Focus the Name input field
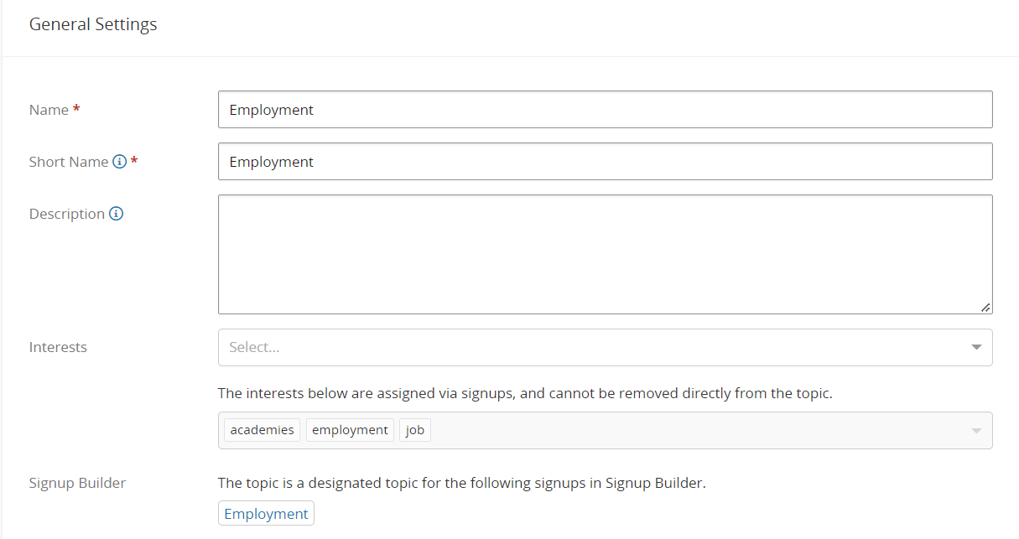The image size is (1019, 539). tap(605, 110)
